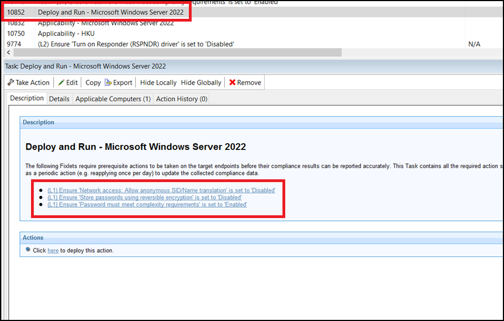
Task: Click the 'here' link to deploy action
Action: tap(53, 251)
